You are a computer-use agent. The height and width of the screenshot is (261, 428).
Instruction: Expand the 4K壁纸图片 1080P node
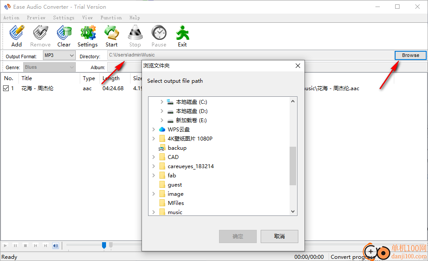coord(154,138)
